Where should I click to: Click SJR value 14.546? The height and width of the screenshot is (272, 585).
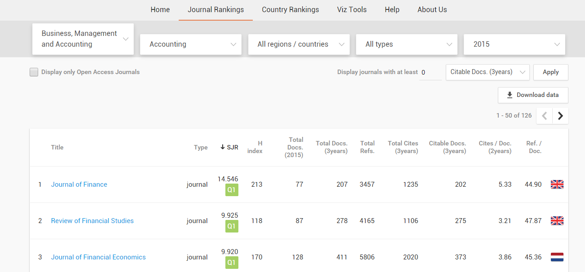click(228, 179)
